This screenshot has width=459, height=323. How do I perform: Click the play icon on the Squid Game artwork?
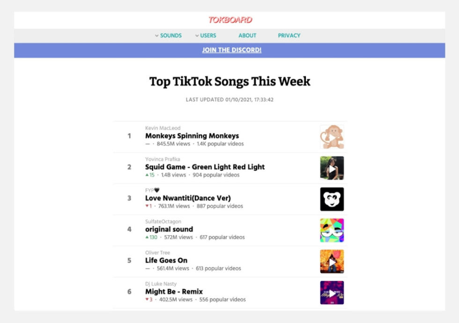tap(333, 167)
